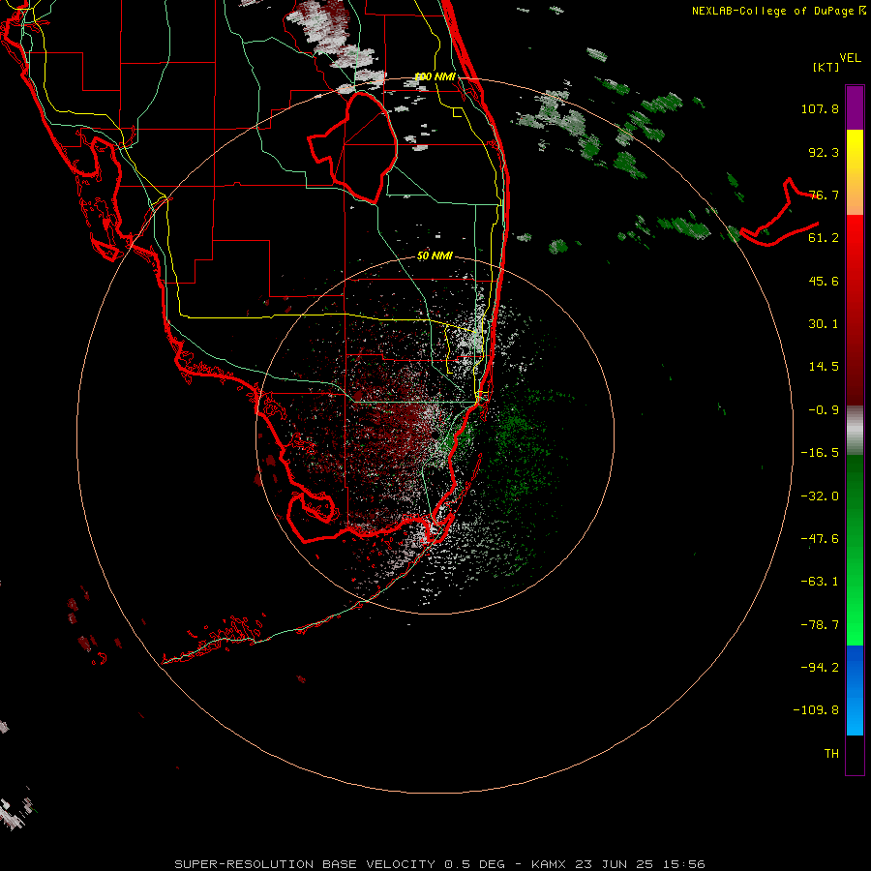The width and height of the screenshot is (871, 871).
Task: Click the 76.7 velocity scale value
Action: click(x=824, y=195)
